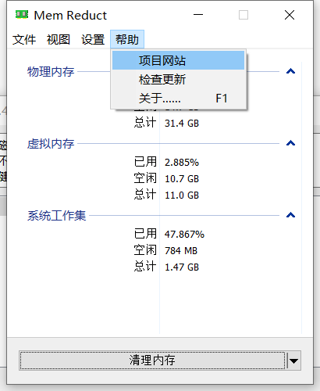
Task: Click 总计 label under 系统工作集
Action: 145,267
